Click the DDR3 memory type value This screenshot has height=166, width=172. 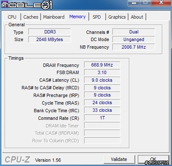(49, 32)
